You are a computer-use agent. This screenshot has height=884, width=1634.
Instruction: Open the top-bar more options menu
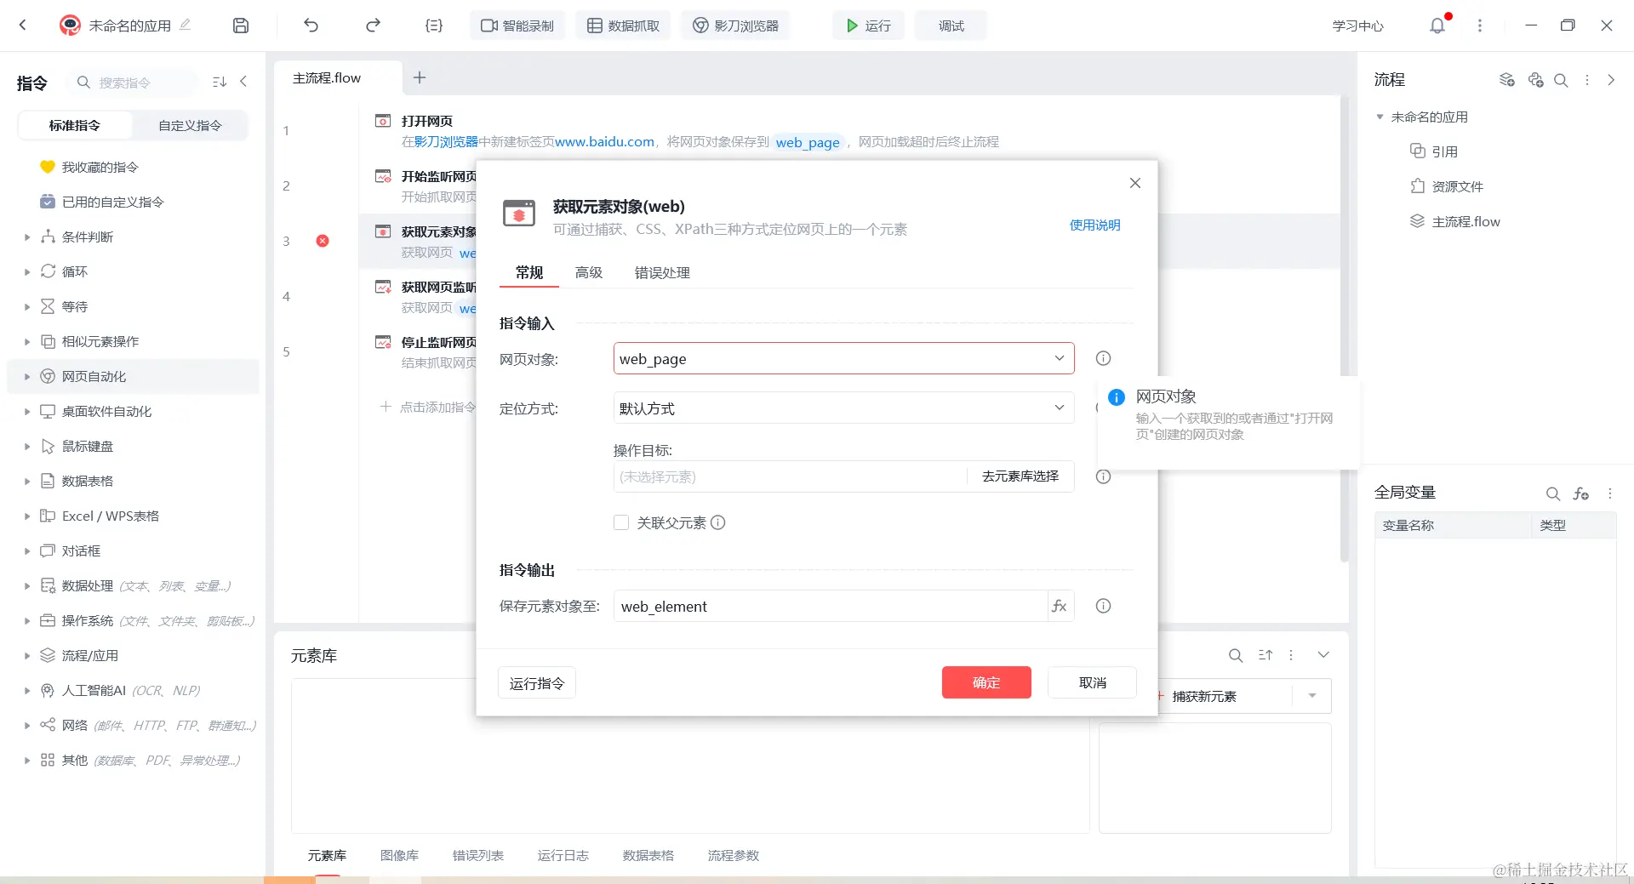[x=1480, y=26]
